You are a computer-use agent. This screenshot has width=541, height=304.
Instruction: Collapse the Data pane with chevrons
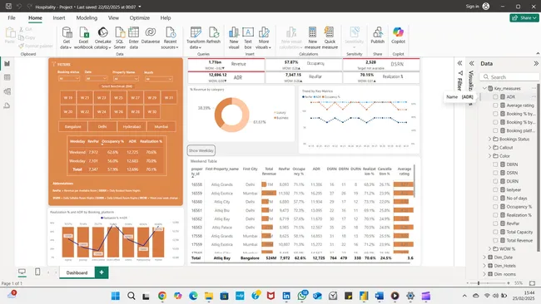coord(535,64)
